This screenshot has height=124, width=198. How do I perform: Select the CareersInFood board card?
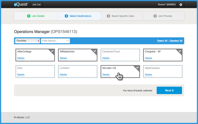point(120,55)
